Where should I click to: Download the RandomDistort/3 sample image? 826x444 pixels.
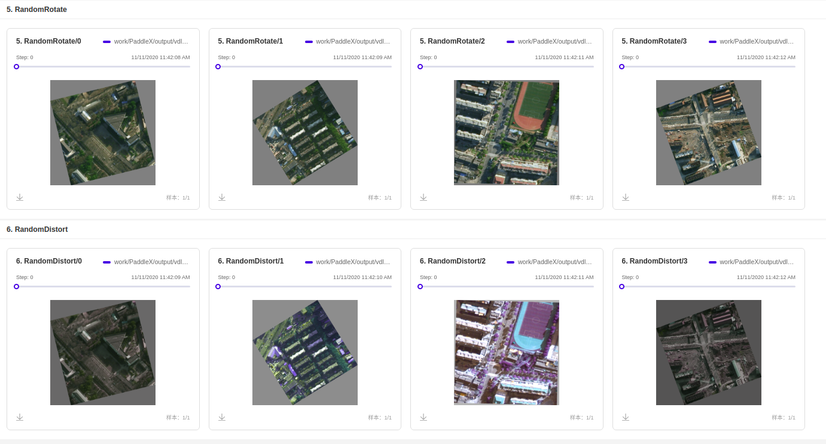click(x=626, y=417)
